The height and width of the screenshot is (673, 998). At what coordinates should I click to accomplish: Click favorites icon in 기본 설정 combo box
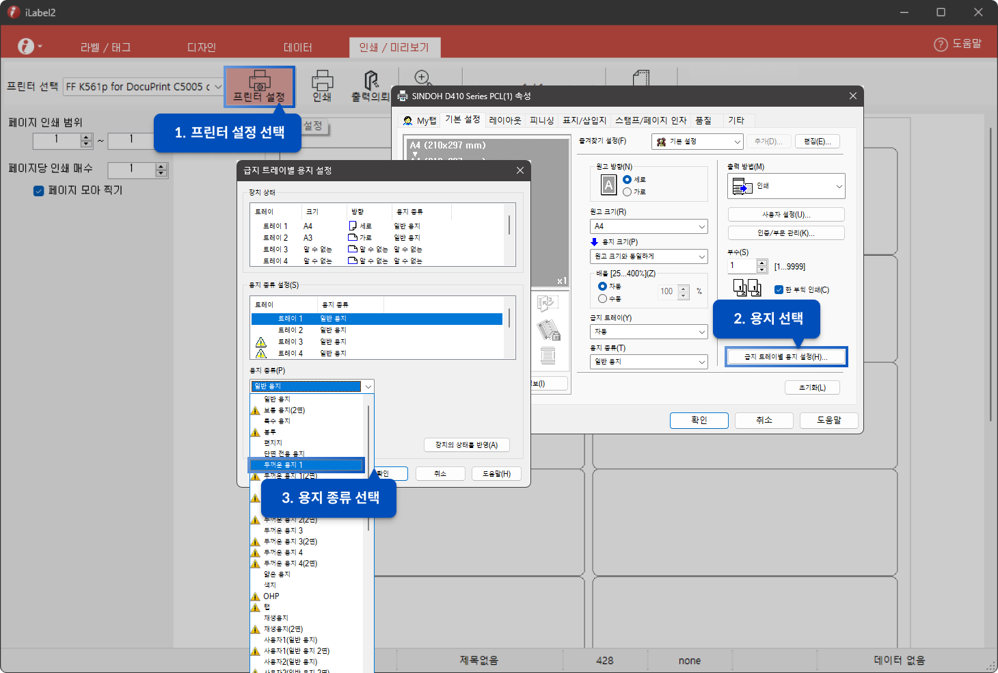[x=661, y=142]
